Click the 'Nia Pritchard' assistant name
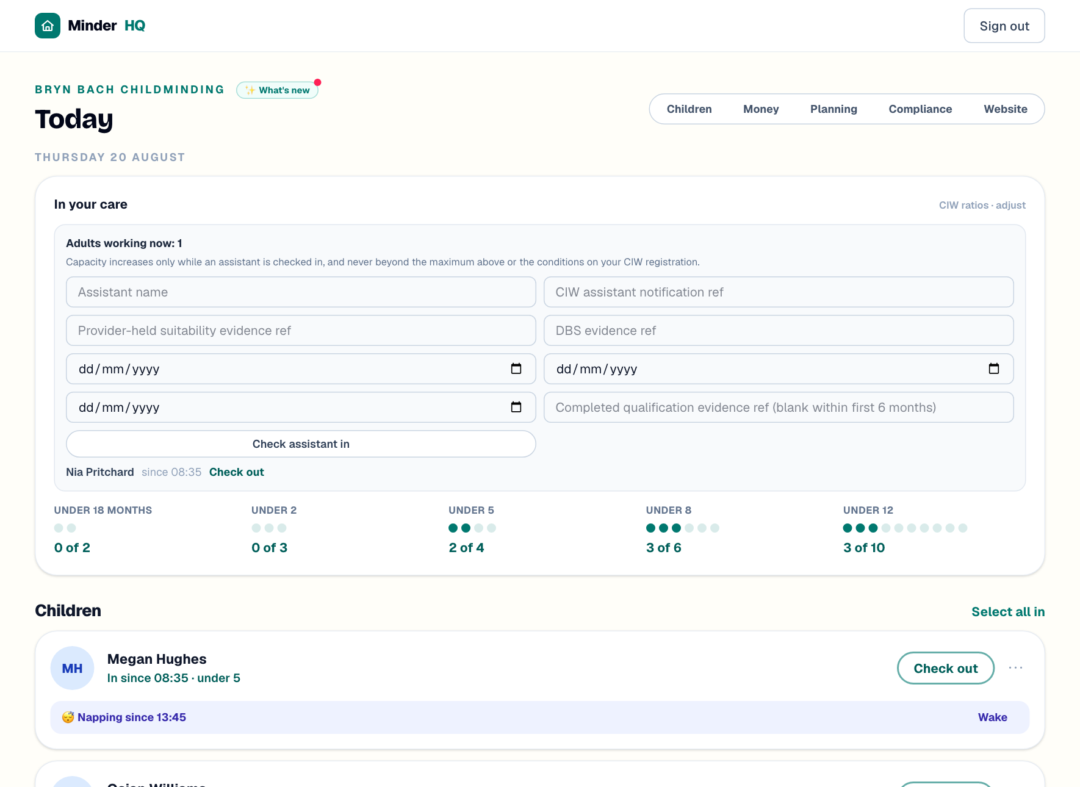Screen dimensions: 1080x787 pos(100,472)
